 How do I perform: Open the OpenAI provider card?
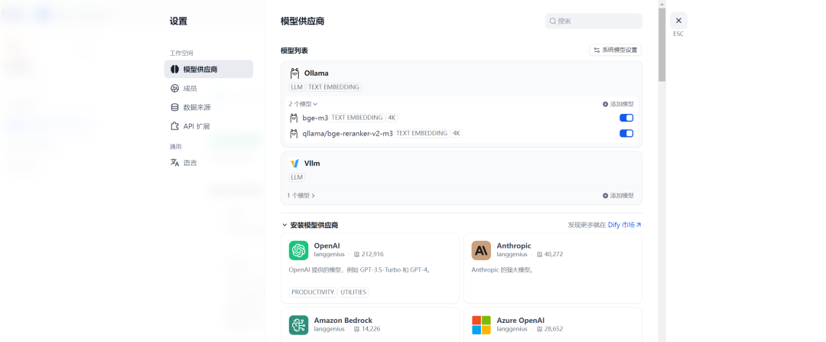tap(370, 269)
